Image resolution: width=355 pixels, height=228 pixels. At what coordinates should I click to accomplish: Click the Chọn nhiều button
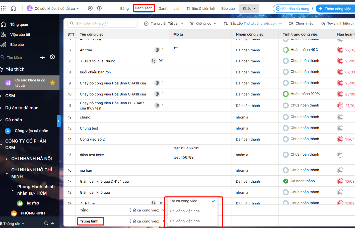point(301,24)
